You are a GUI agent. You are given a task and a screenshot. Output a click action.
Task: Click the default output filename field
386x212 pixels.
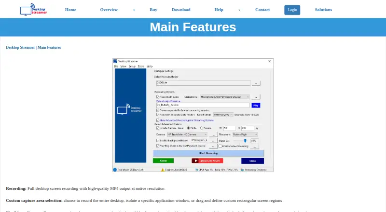203,105
